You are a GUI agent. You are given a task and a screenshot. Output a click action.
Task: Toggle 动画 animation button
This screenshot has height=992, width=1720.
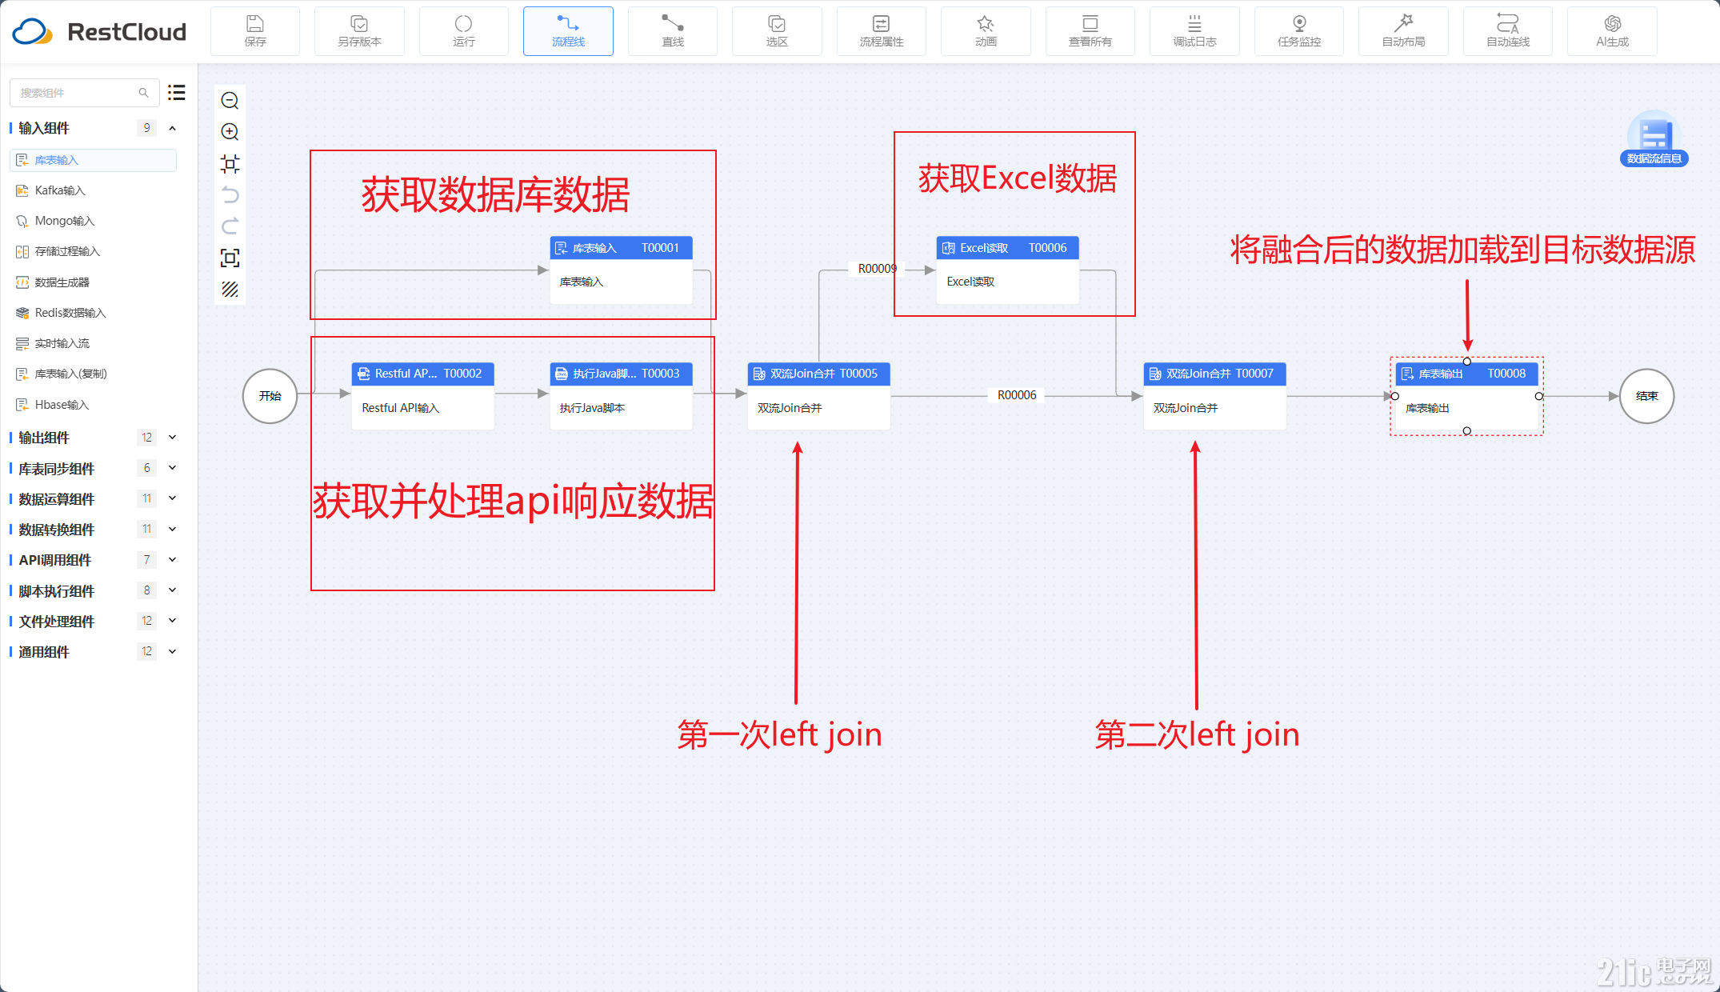[986, 31]
